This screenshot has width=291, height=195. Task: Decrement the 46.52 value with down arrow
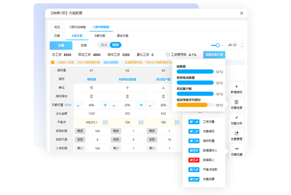click(x=242, y=47)
